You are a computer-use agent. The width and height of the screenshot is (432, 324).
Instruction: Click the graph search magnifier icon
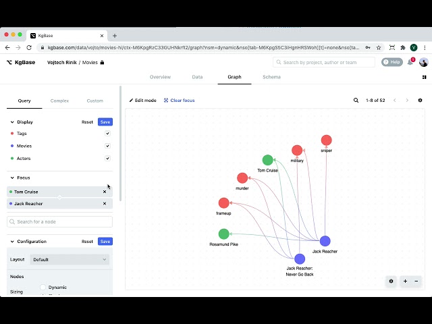pyautogui.click(x=356, y=101)
